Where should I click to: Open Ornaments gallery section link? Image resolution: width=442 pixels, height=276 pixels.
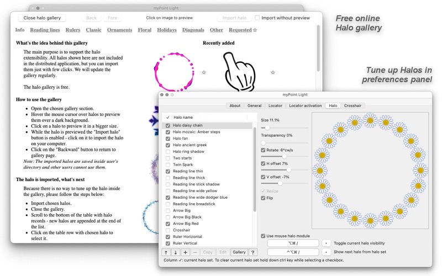(119, 30)
